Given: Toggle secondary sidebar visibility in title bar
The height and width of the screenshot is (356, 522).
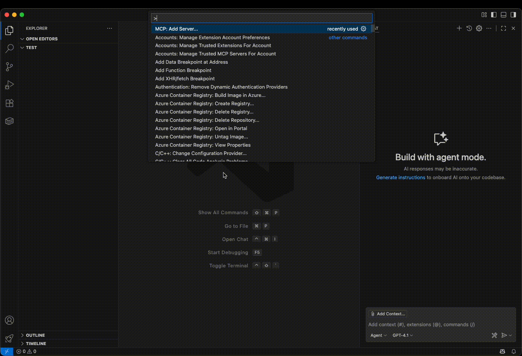Looking at the screenshot, I should click(x=513, y=15).
